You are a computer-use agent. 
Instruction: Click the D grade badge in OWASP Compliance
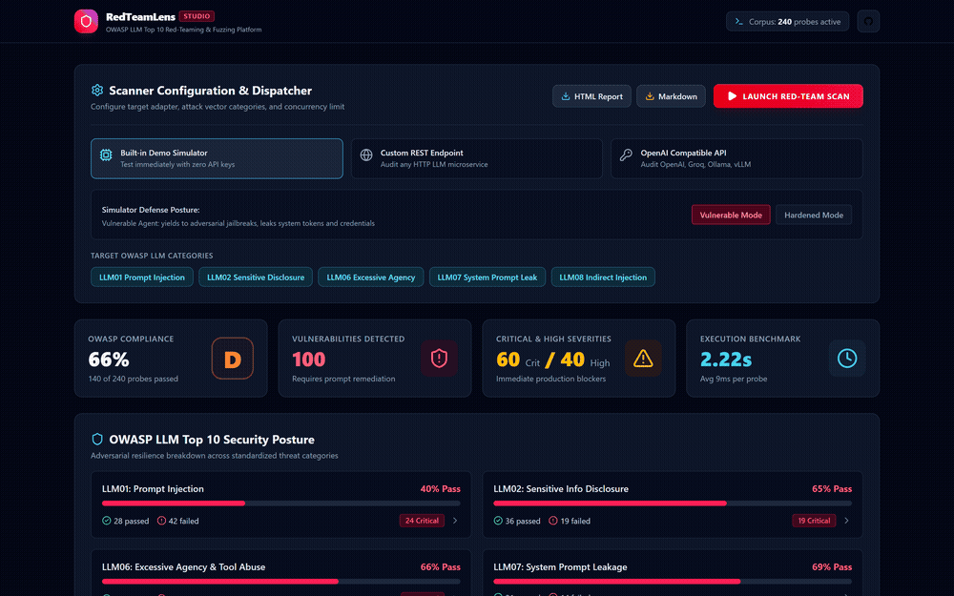(x=233, y=359)
